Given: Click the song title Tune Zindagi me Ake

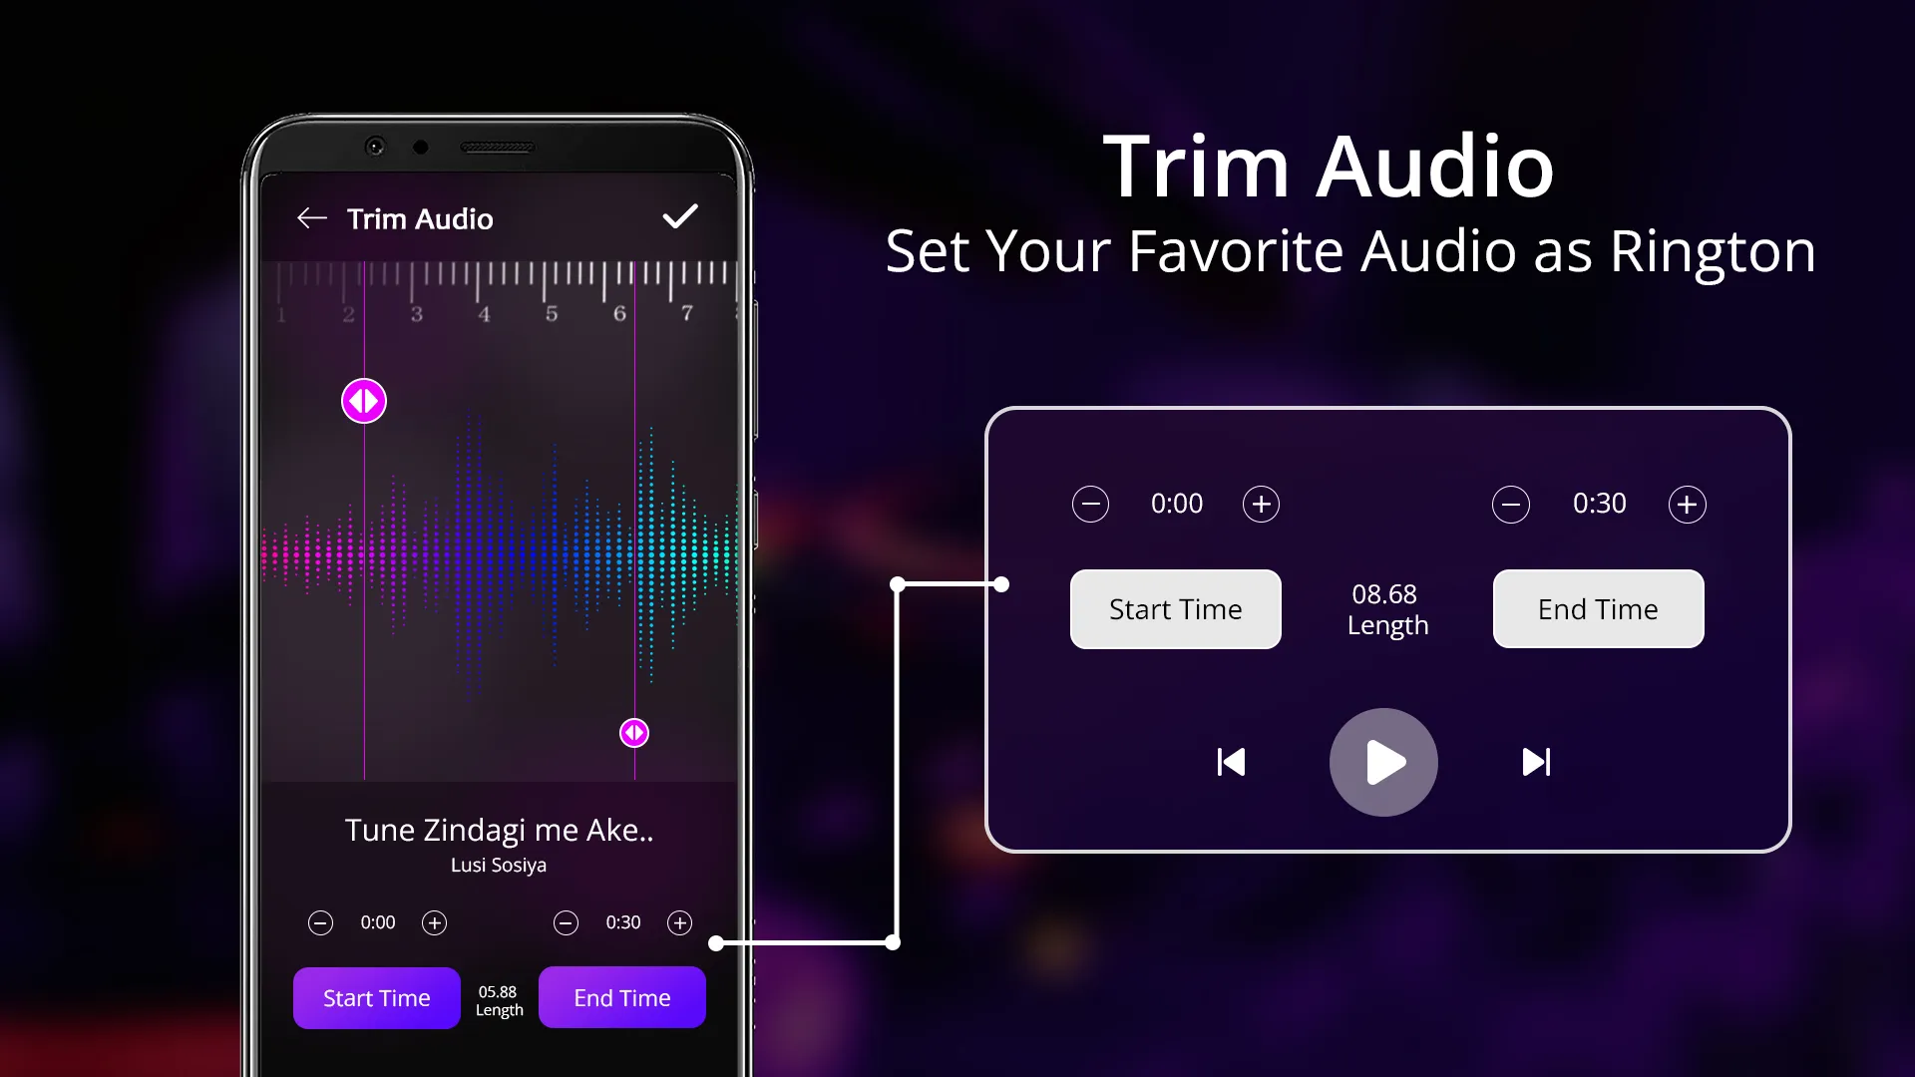Looking at the screenshot, I should coord(500,829).
